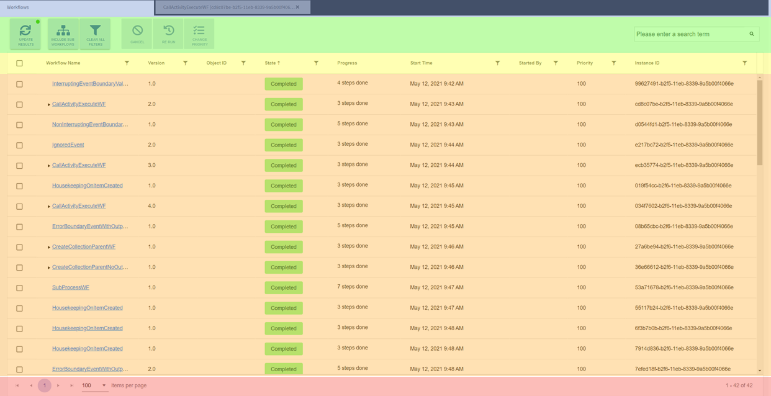Screen dimensions: 771x396
Task: Check the checkbox for InterruptingEventBoundaryVal row
Action: tap(19, 83)
